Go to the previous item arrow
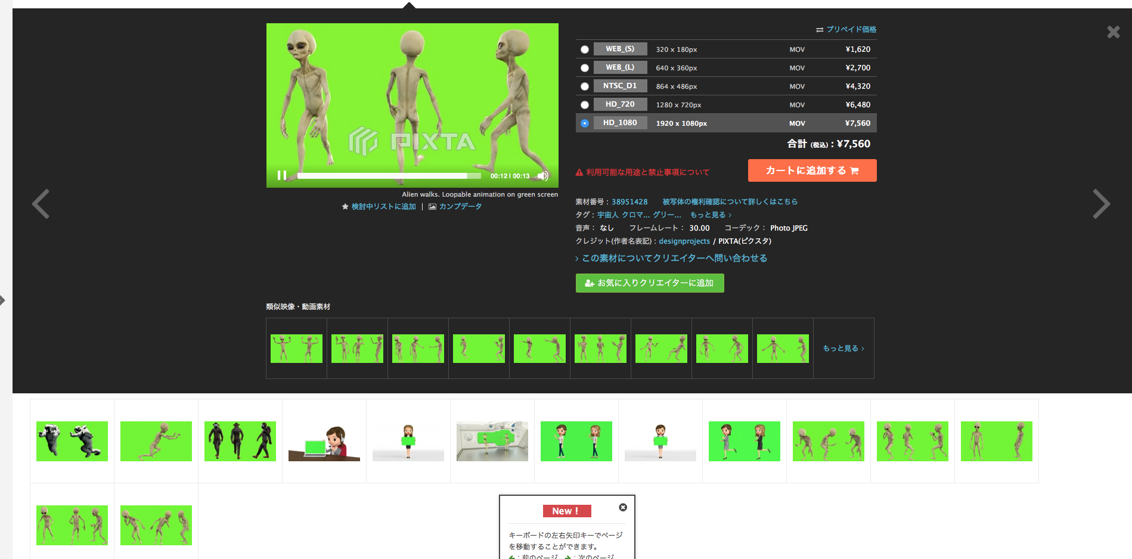This screenshot has width=1132, height=559. click(x=41, y=204)
